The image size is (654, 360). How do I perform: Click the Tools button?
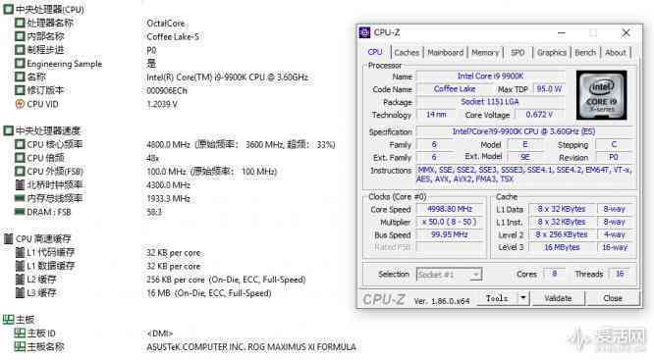(x=497, y=298)
